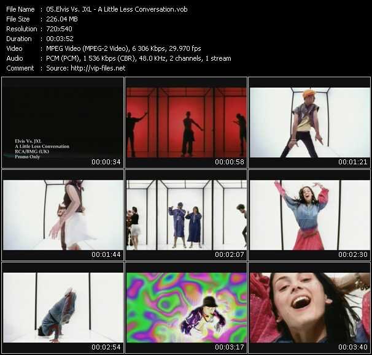Screen dimensions: 372x355
Task: Select the red silhouette thumbnail at 00:00:58
Action: (186, 122)
